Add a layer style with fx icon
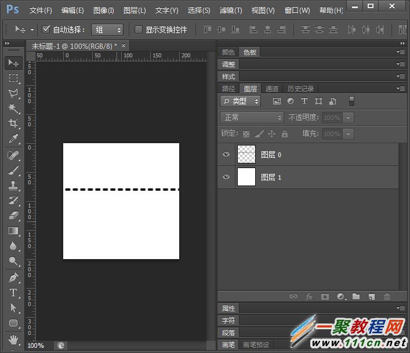 [309, 297]
